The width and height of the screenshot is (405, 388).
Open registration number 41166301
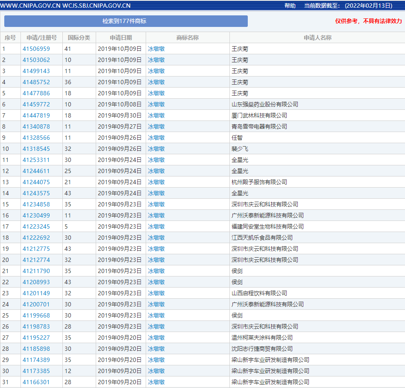36,382
